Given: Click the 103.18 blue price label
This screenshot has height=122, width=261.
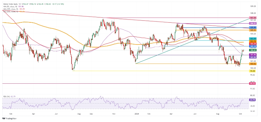Looking at the screenshot, I should [253, 46].
